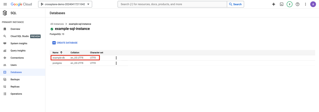Viewport: 319px width, 112px height.
Task: Activate the Cloud Shell terminal icon
Action: 281,4
